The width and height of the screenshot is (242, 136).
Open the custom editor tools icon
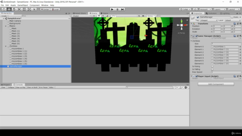pyautogui.click(x=34, y=9)
